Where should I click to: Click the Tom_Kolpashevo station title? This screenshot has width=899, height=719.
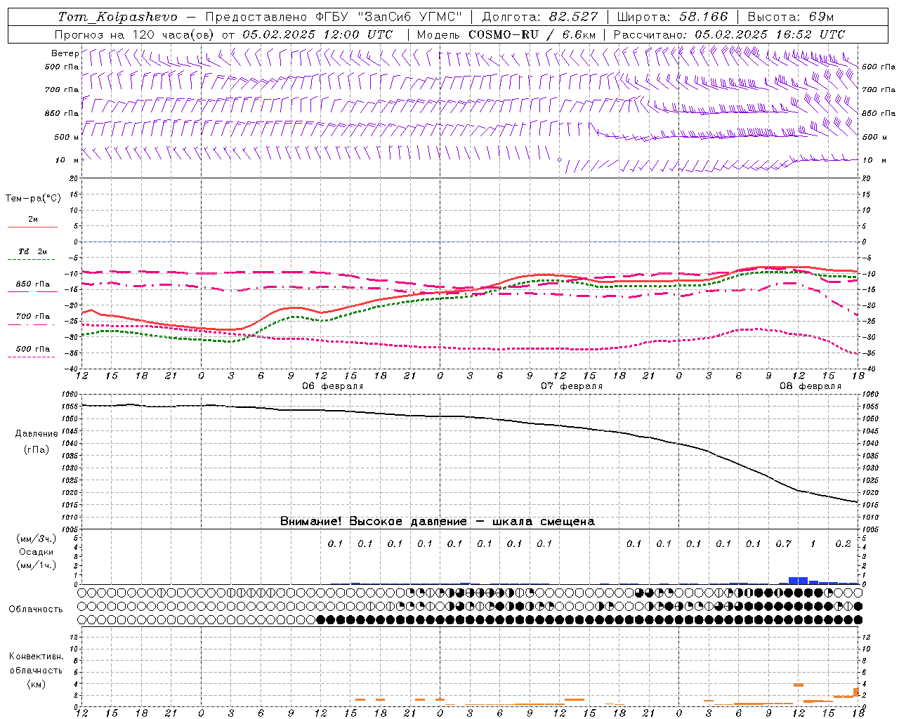pos(118,17)
